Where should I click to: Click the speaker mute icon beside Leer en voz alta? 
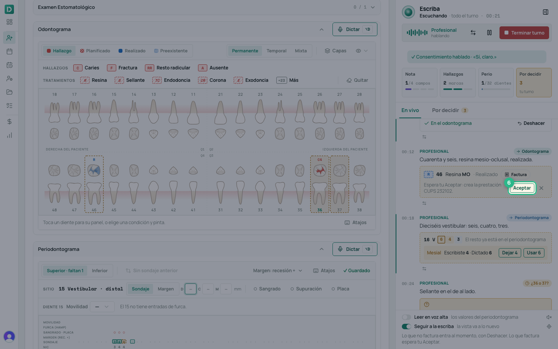549,317
